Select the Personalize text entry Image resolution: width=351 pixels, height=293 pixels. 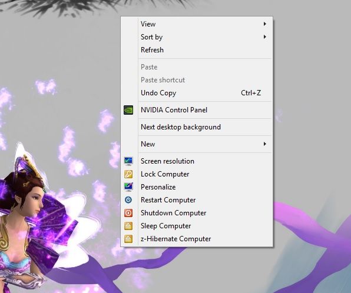pos(158,187)
